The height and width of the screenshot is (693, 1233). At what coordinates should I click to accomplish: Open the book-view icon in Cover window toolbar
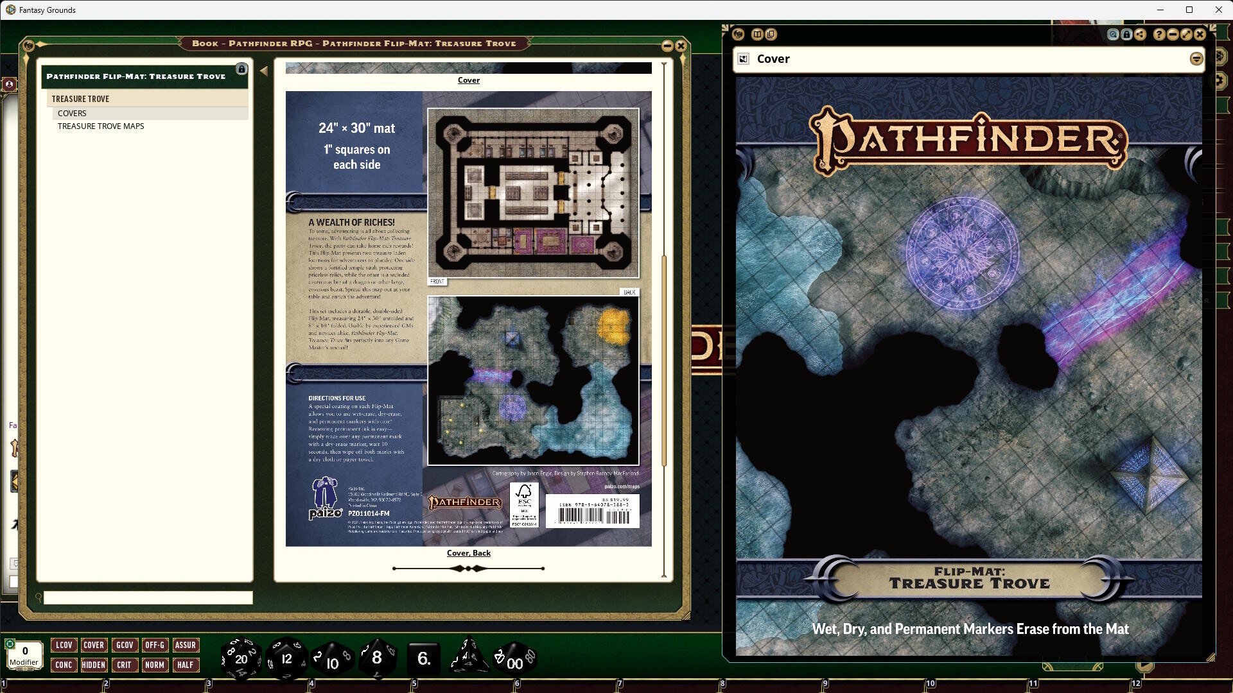click(757, 34)
